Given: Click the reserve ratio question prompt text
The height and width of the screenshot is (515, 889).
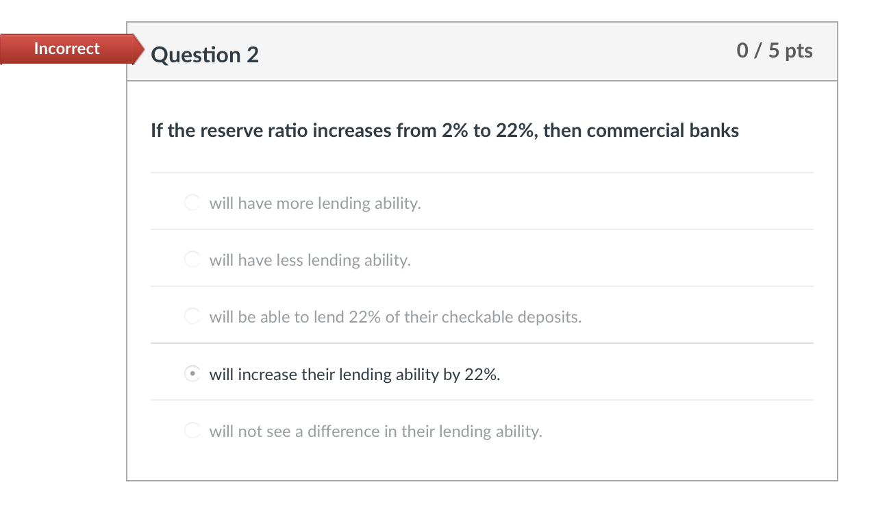Looking at the screenshot, I should coord(445,131).
